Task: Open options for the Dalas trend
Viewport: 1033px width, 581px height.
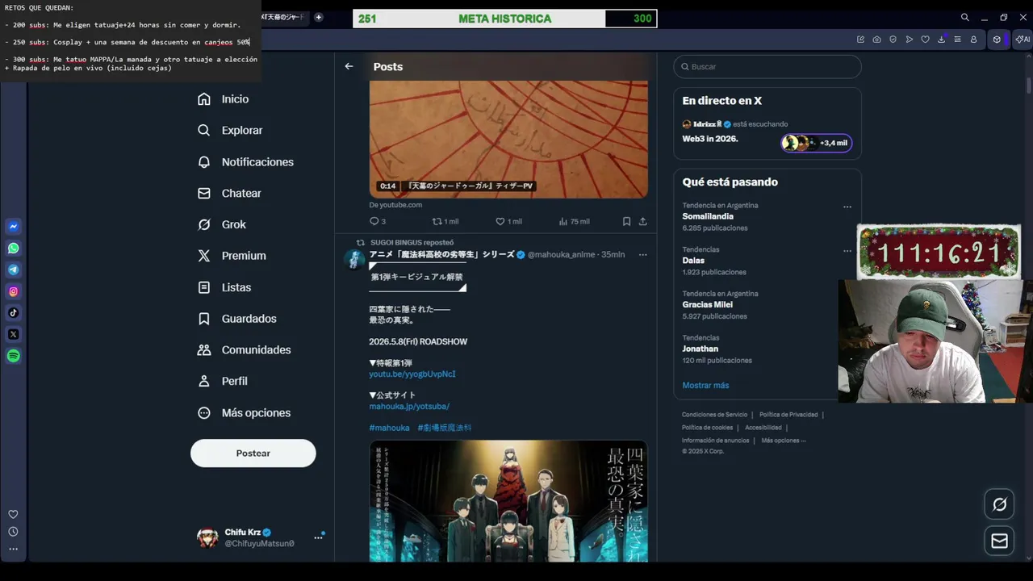Action: 847,251
